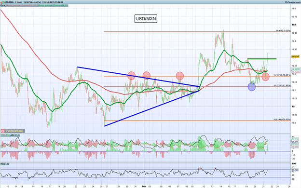Click the ProRealTime text badge
This screenshot has width=301, height=188.
(x=14, y=131)
